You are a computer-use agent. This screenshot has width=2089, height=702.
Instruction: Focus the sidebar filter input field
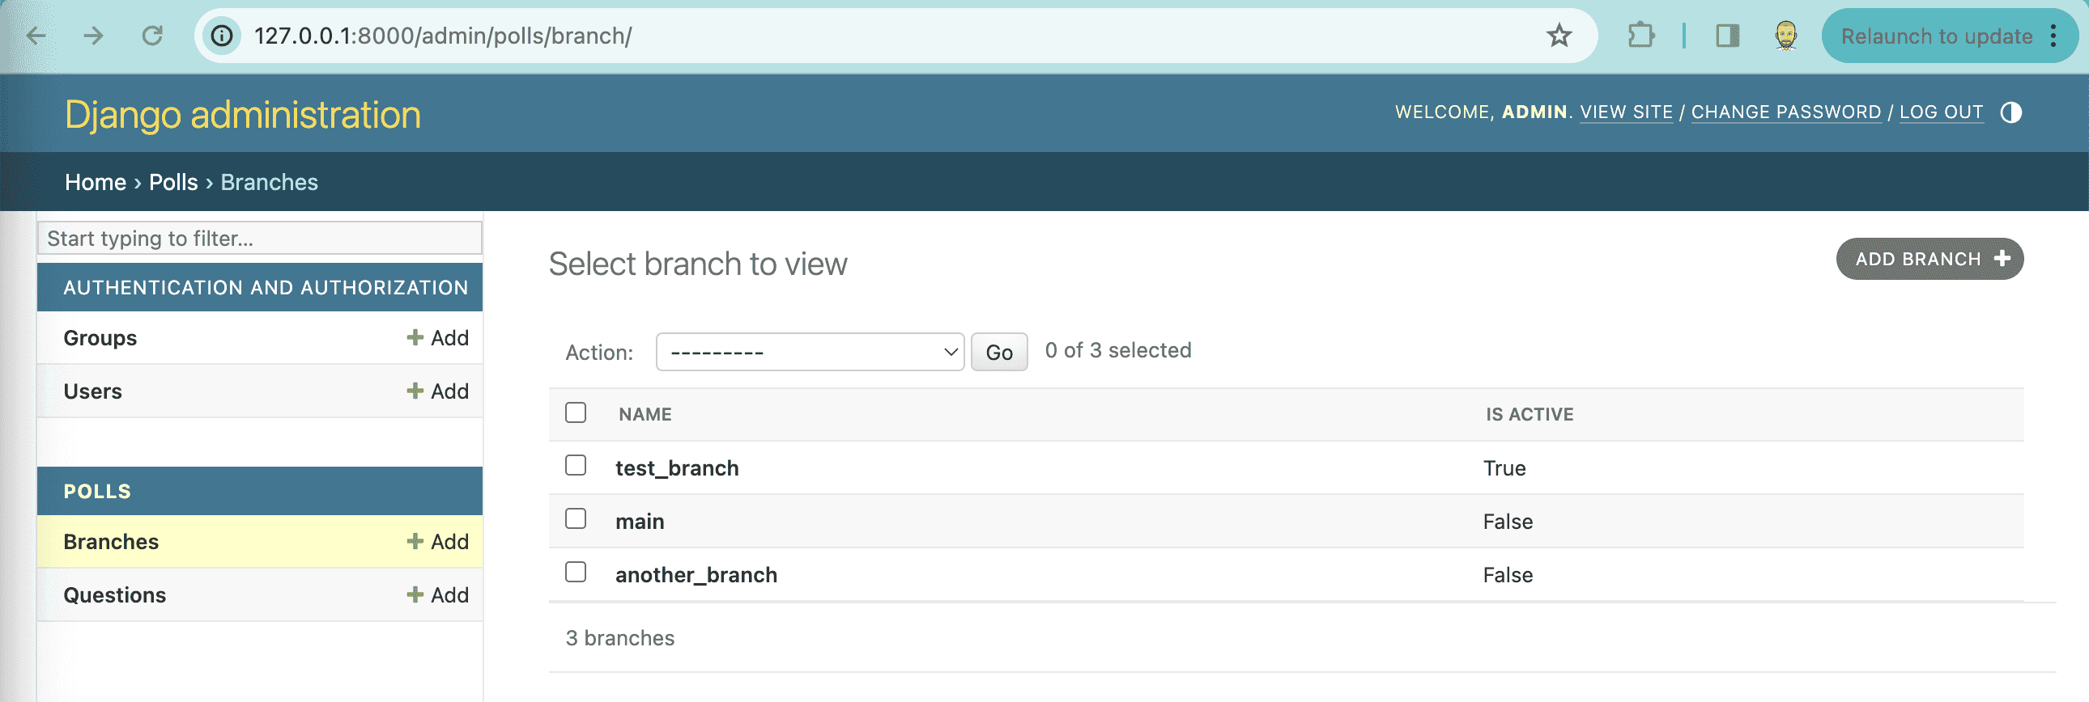click(x=259, y=238)
